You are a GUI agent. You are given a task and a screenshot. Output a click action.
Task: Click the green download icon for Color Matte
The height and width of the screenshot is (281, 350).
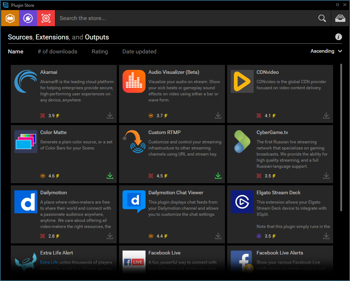click(110, 176)
